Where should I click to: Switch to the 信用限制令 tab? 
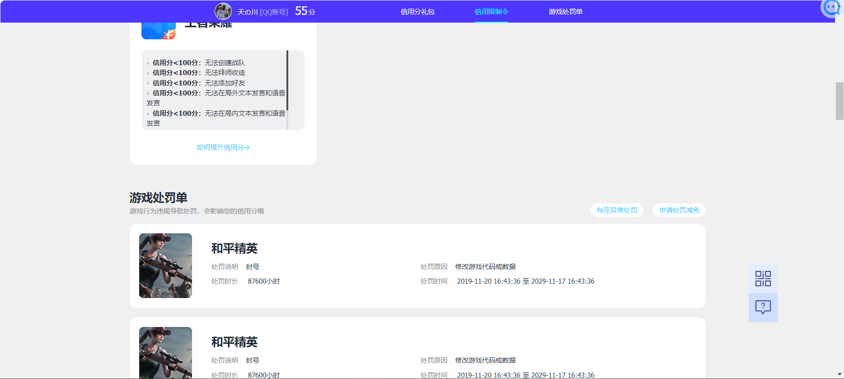492,12
